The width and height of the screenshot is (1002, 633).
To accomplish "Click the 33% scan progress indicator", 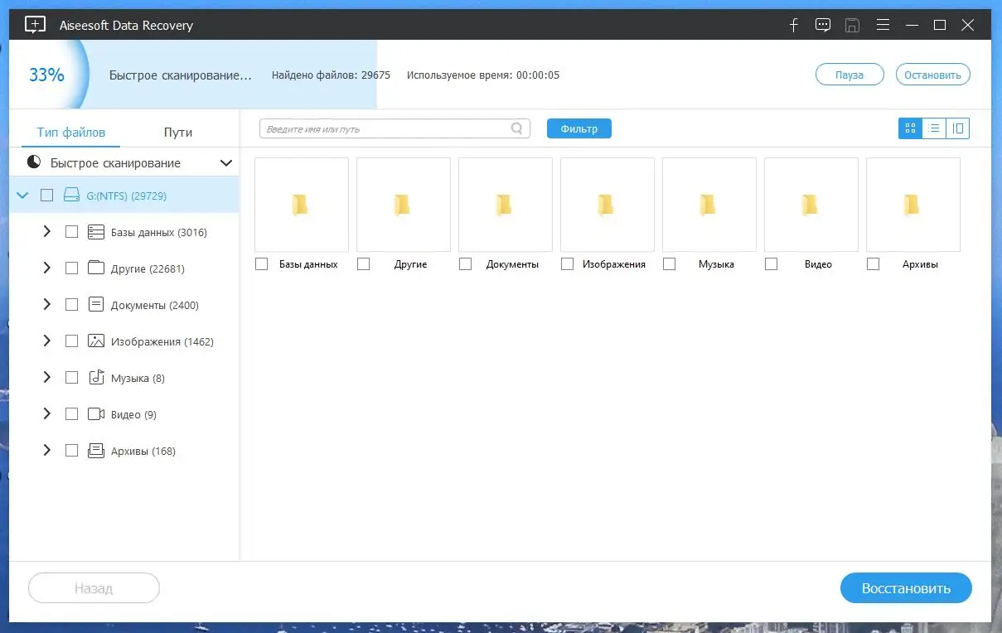I will [46, 75].
